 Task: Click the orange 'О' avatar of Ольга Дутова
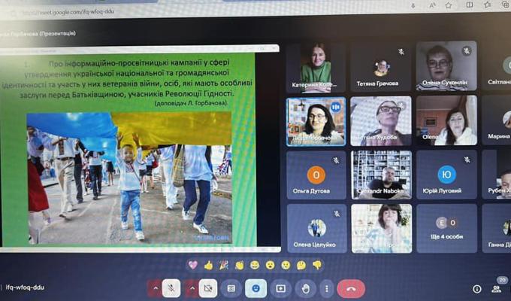[x=316, y=175]
